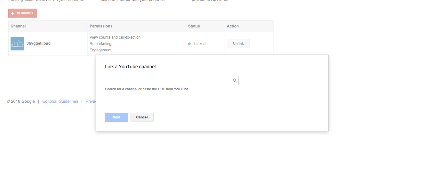Select the 3byggetilbud channel name
Image resolution: width=430 pixels, height=172 pixels.
pyautogui.click(x=38, y=43)
